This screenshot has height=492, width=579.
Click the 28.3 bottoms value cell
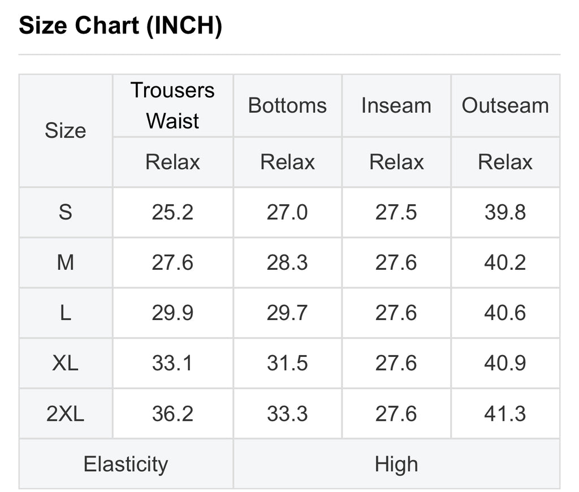(x=287, y=262)
